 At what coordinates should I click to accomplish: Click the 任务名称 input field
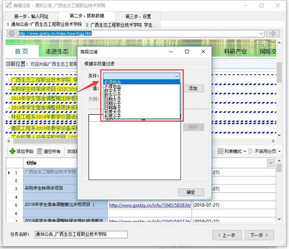click(81, 235)
